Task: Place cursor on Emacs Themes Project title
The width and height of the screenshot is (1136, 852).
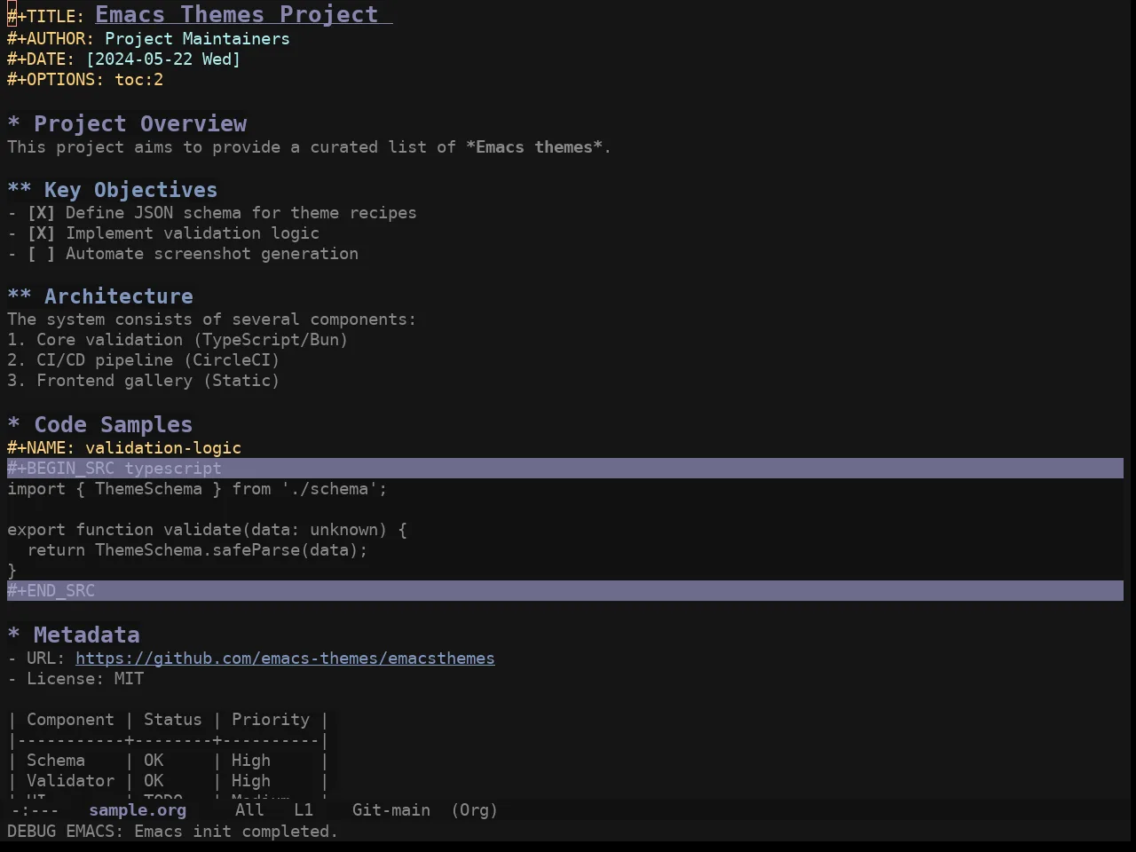Action: (x=237, y=15)
